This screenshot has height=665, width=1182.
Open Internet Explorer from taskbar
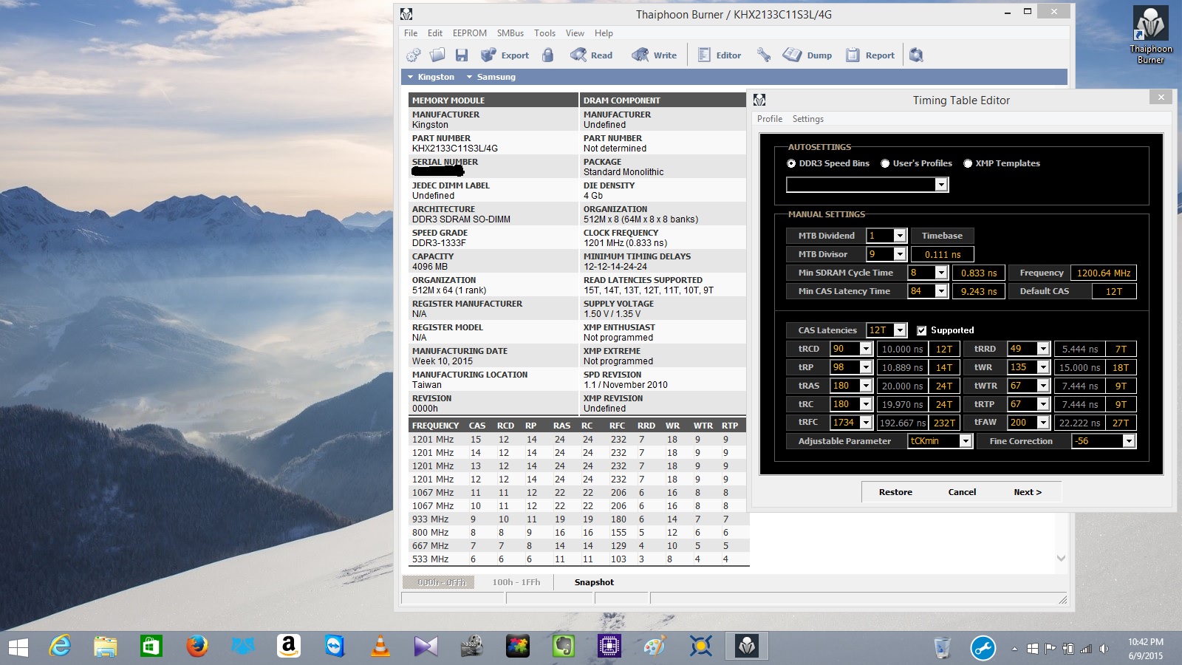60,647
